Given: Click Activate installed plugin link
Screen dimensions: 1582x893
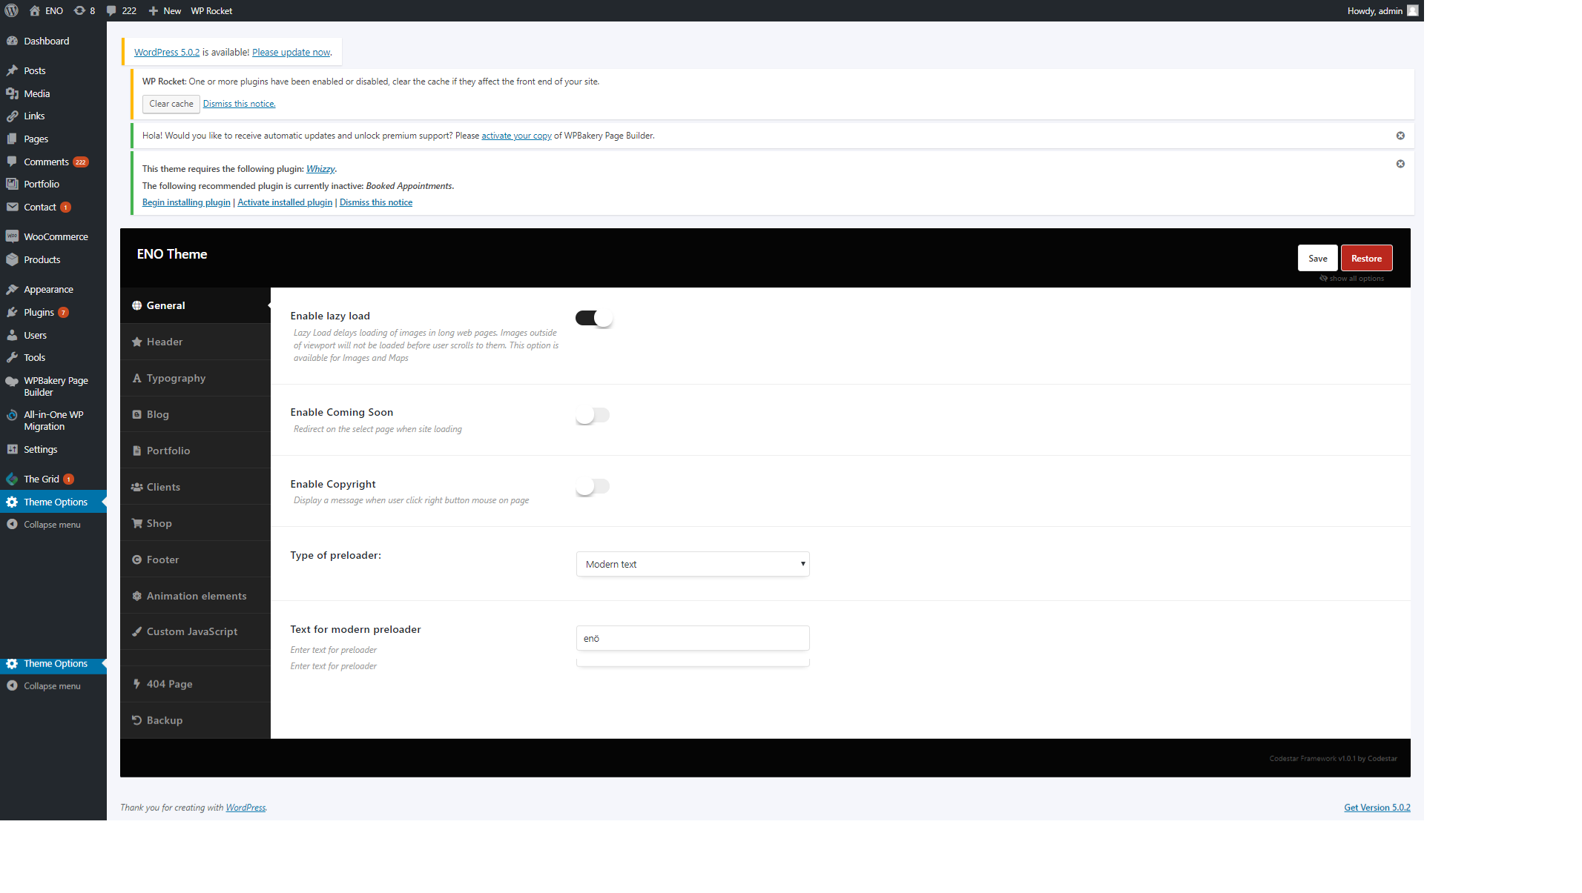Looking at the screenshot, I should (x=285, y=202).
